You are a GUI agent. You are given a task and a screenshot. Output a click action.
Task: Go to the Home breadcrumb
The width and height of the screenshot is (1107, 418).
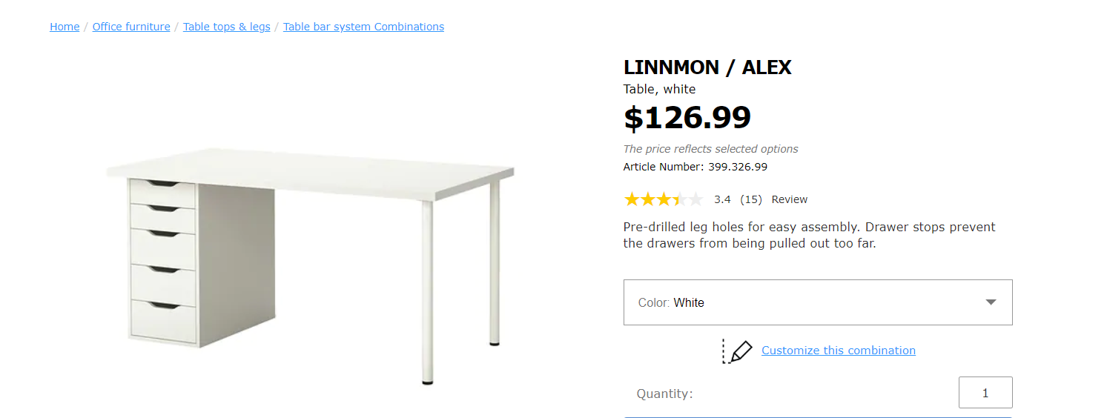pos(65,27)
